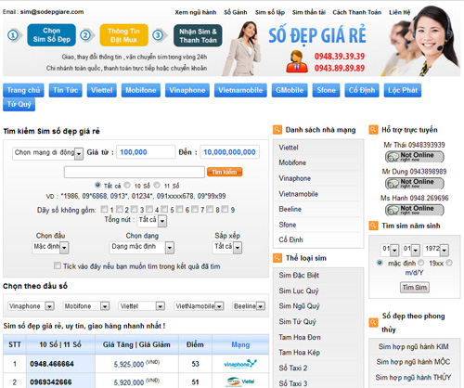Select the mặc định birth-year radio

[380, 263]
